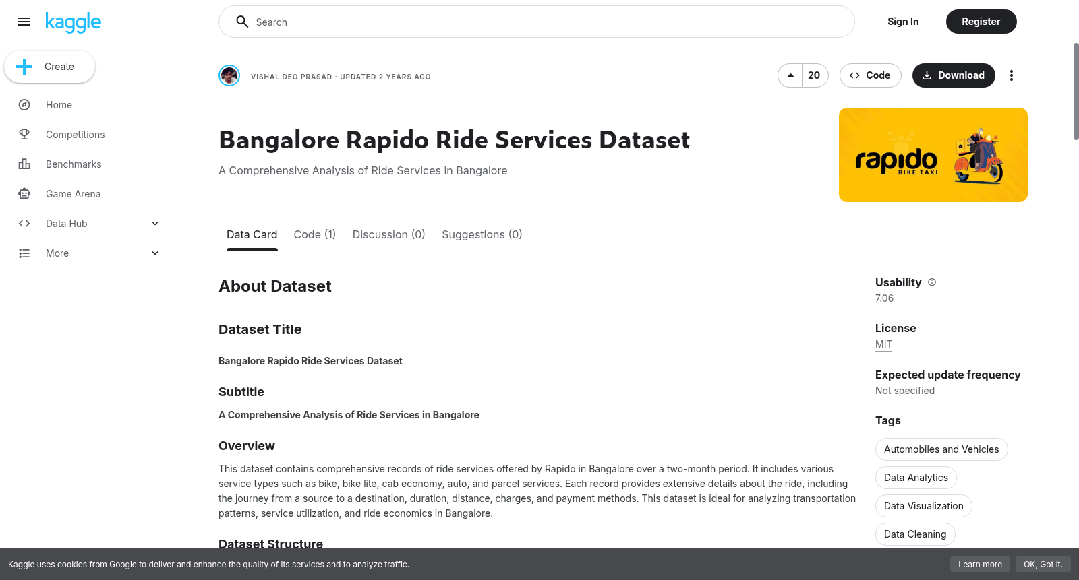Click 'UPDATED 2 YEARS AGO' text
The height and width of the screenshot is (580, 1079).
coord(385,77)
